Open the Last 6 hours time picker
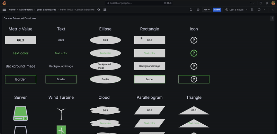The height and width of the screenshot is (134, 277). tap(236, 10)
